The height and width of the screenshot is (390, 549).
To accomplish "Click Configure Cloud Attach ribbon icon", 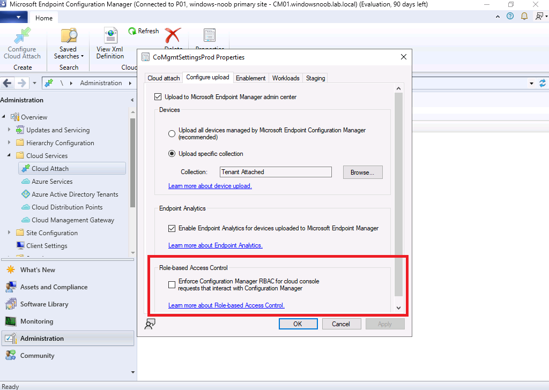I will pos(22,43).
